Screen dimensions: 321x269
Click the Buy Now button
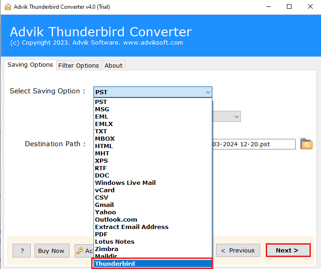(x=52, y=251)
